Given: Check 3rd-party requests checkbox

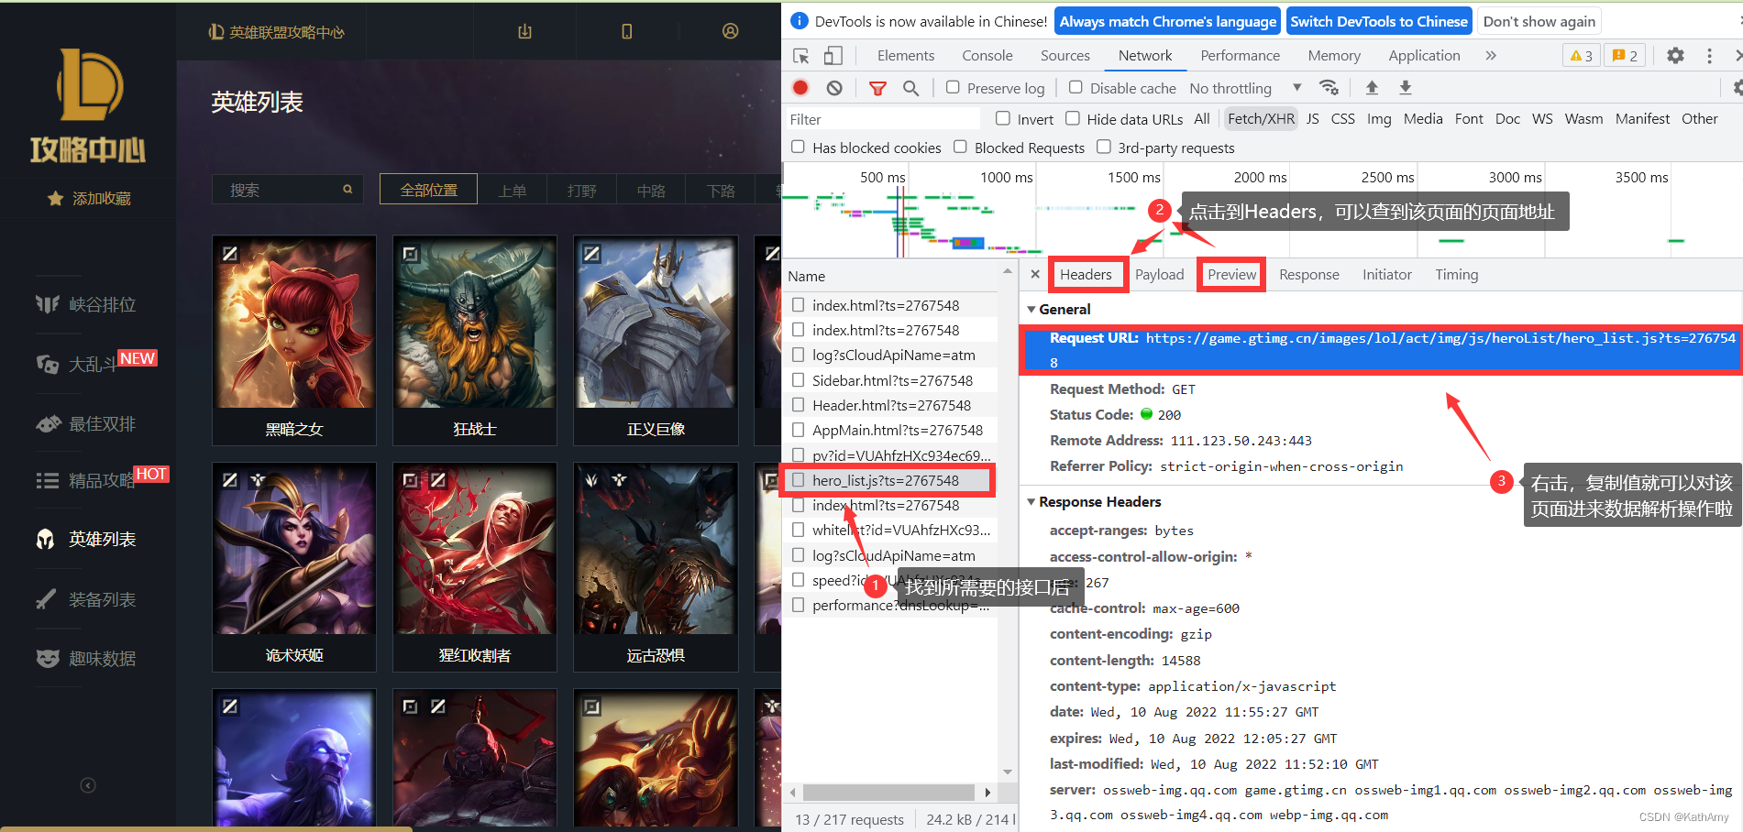Looking at the screenshot, I should click(x=1104, y=147).
